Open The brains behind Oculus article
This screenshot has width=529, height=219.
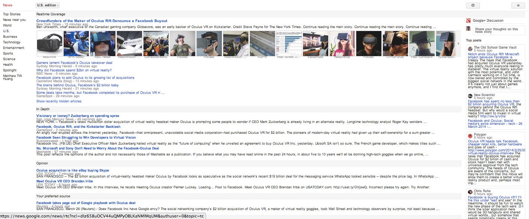pyautogui.click(x=78, y=85)
